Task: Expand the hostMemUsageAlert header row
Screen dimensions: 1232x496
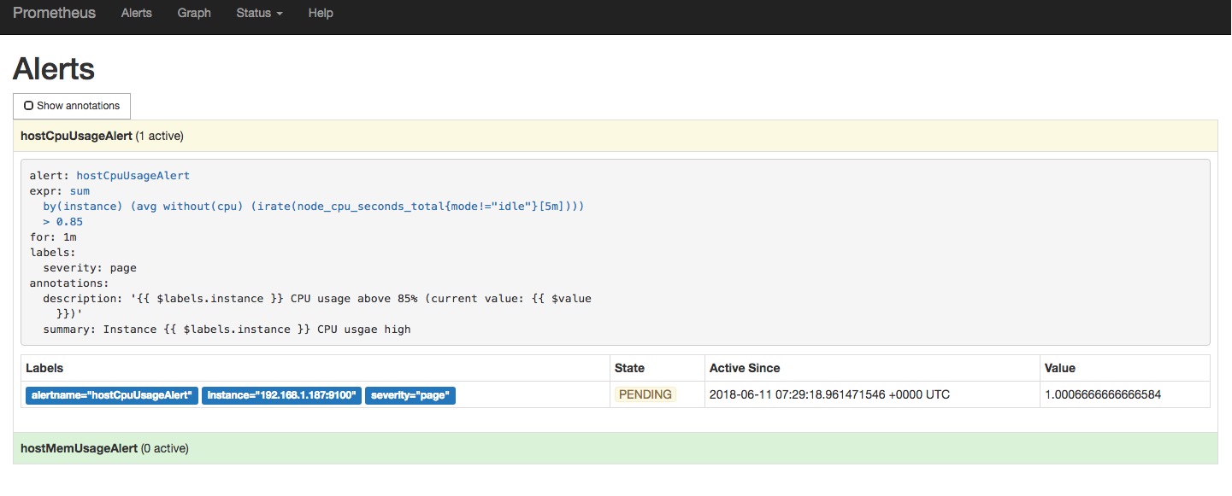Action: point(616,448)
